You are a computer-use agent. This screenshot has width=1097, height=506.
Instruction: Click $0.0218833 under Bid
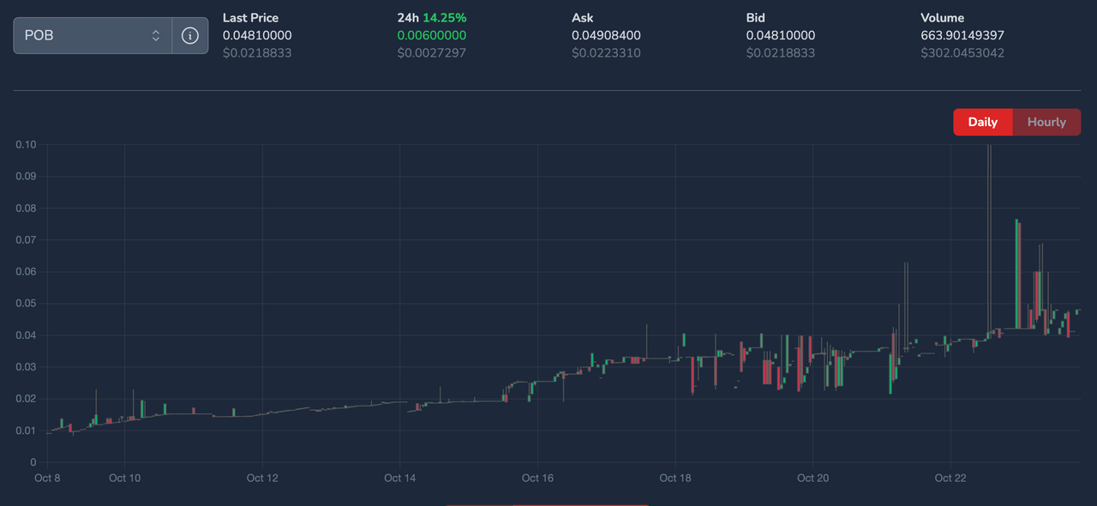click(781, 53)
